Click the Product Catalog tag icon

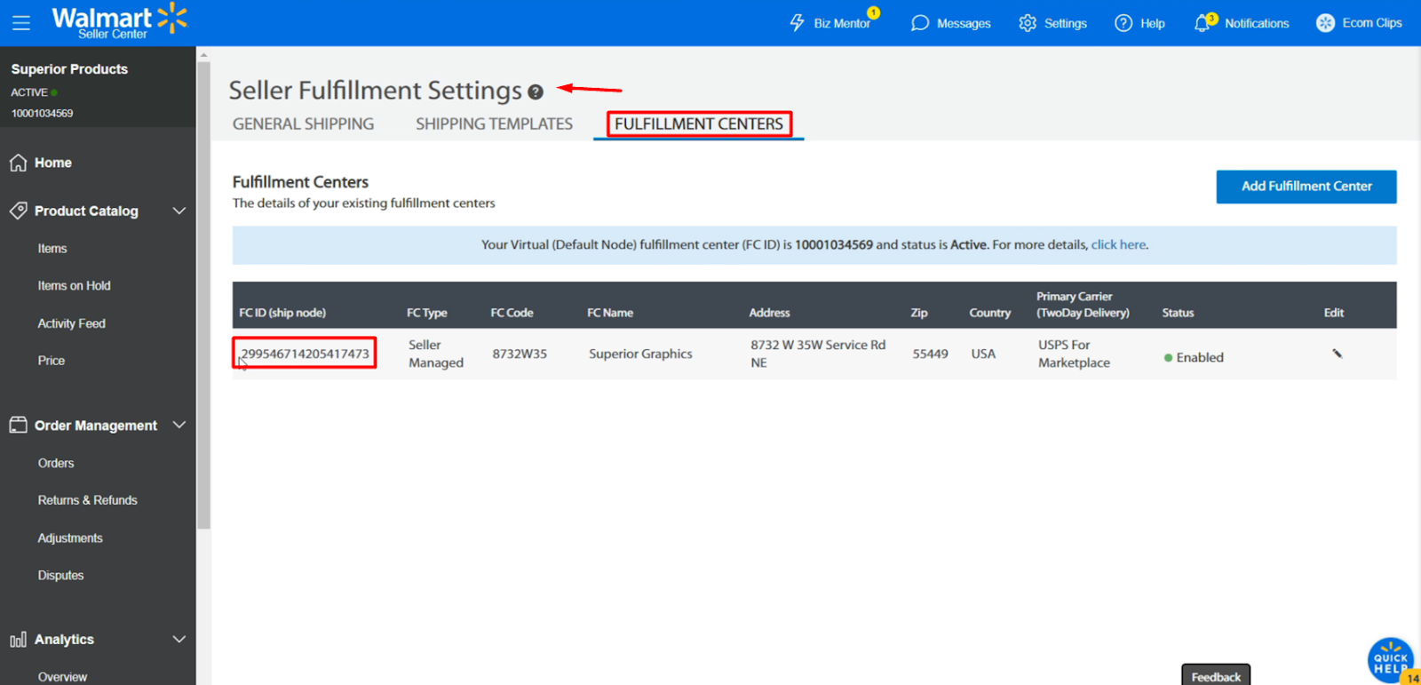click(18, 211)
